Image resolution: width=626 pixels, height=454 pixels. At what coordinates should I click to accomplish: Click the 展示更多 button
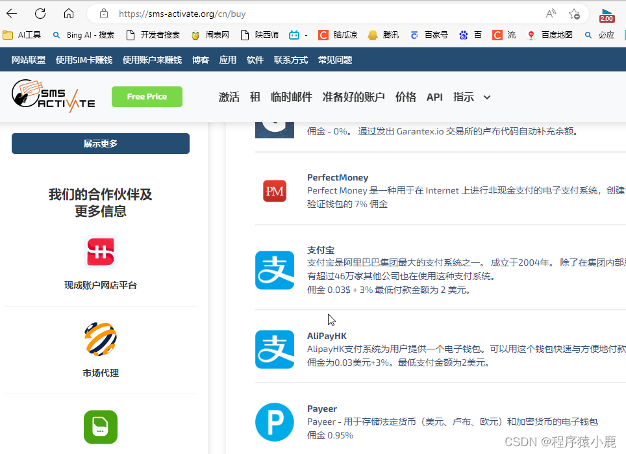[x=101, y=144]
